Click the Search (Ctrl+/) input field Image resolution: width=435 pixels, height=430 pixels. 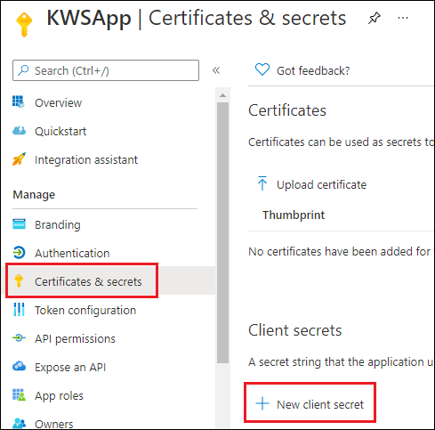click(x=106, y=70)
